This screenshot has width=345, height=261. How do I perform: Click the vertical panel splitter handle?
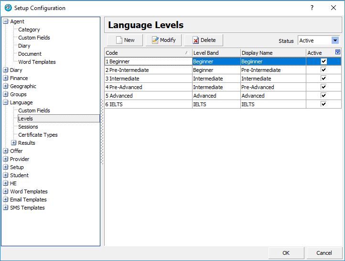tap(102, 132)
